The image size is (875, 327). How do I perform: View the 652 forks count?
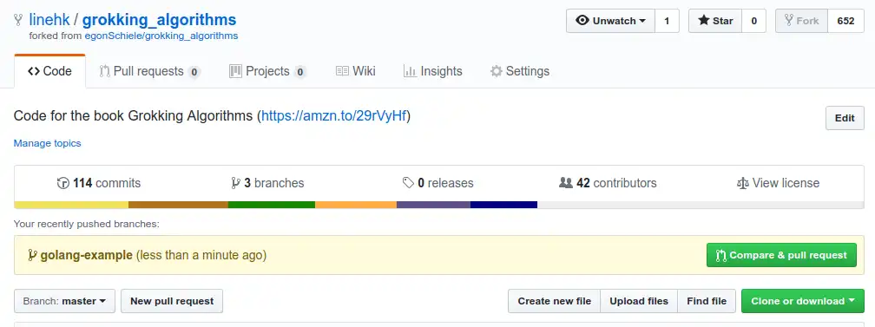846,21
